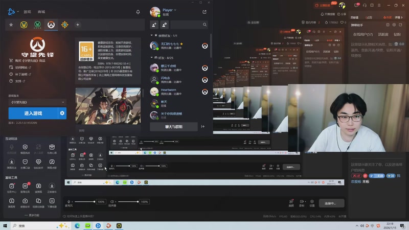Collapse the 亲密好友 1/1 group
409x230 pixels.
[x=164, y=35]
